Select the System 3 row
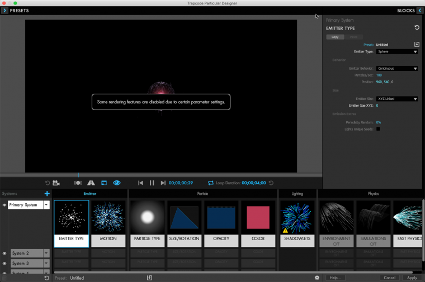This screenshot has height=282, width=425. 27,264
